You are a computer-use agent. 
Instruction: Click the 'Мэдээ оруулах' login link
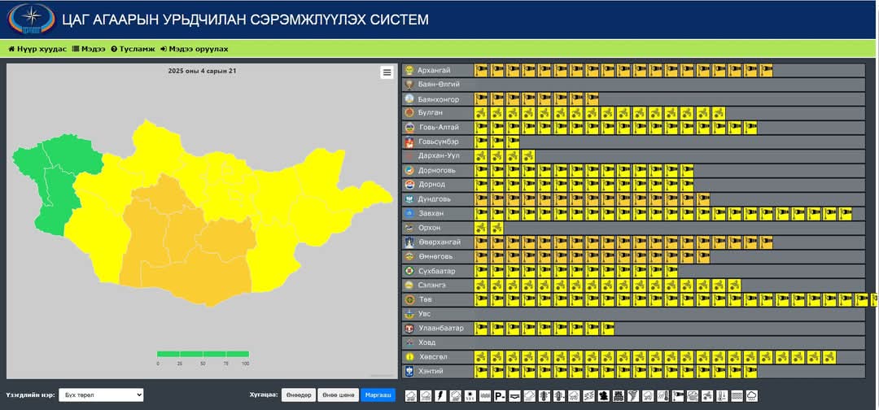point(194,49)
